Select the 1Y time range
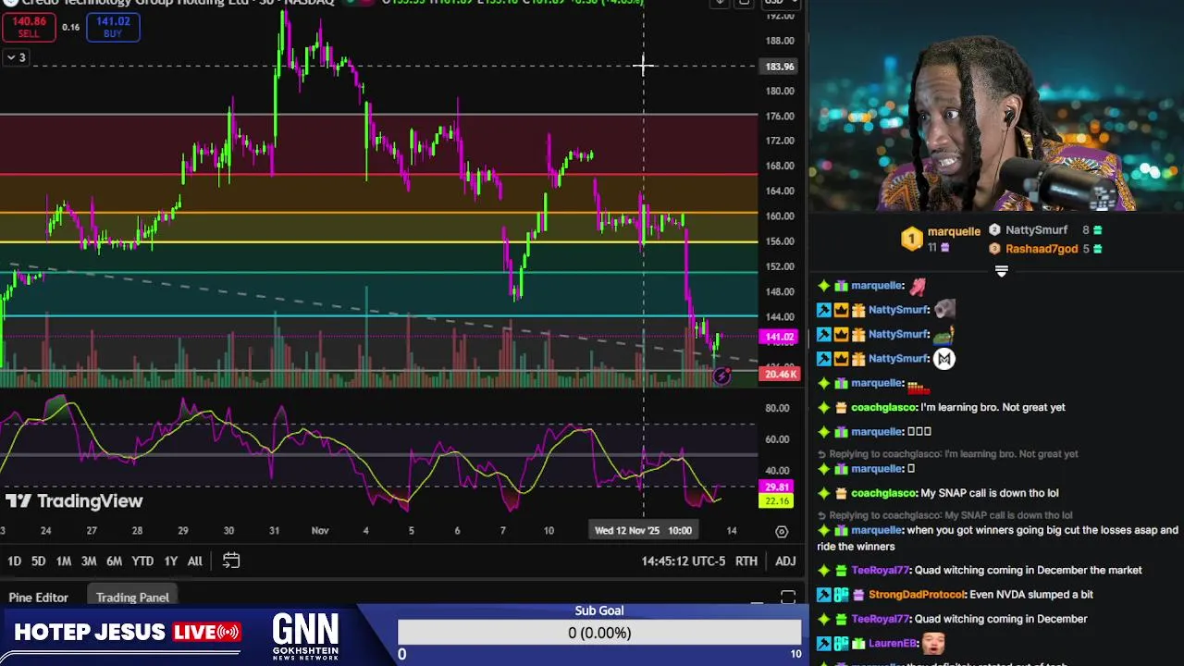The width and height of the screenshot is (1184, 666). click(x=170, y=561)
